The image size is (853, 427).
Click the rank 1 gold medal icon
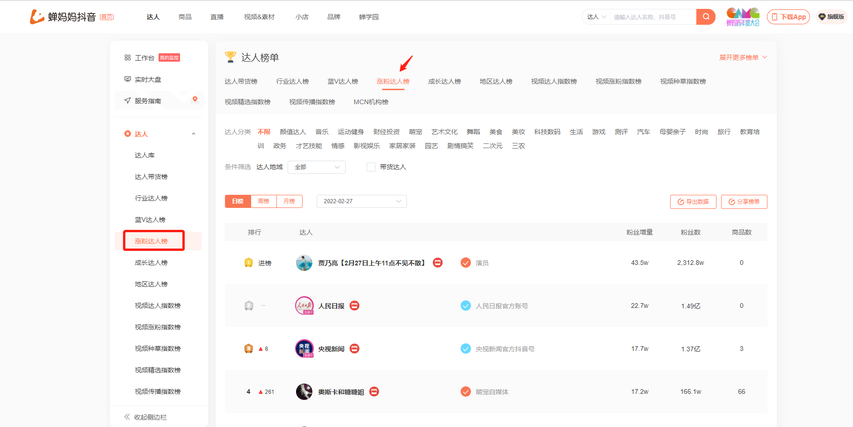click(x=249, y=263)
